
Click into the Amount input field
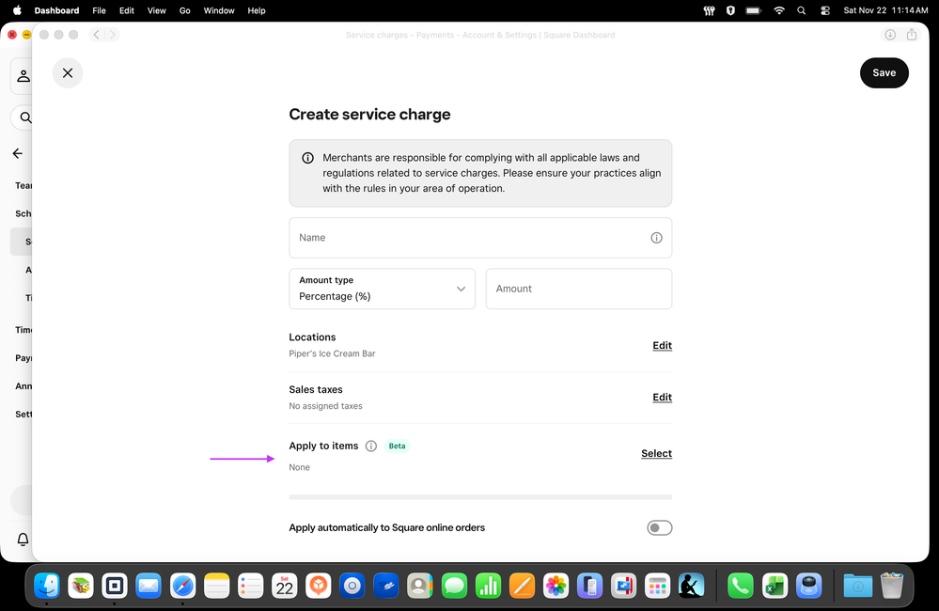tap(578, 289)
